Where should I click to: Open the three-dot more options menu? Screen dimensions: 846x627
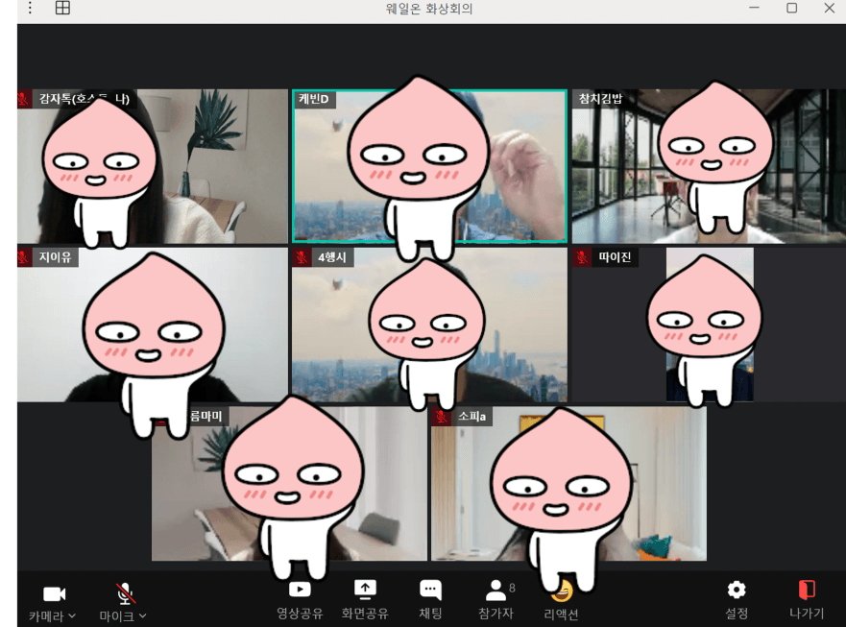[x=30, y=8]
